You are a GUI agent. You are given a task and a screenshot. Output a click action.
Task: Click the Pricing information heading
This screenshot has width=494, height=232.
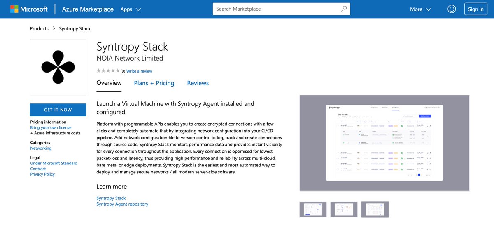pyautogui.click(x=48, y=122)
